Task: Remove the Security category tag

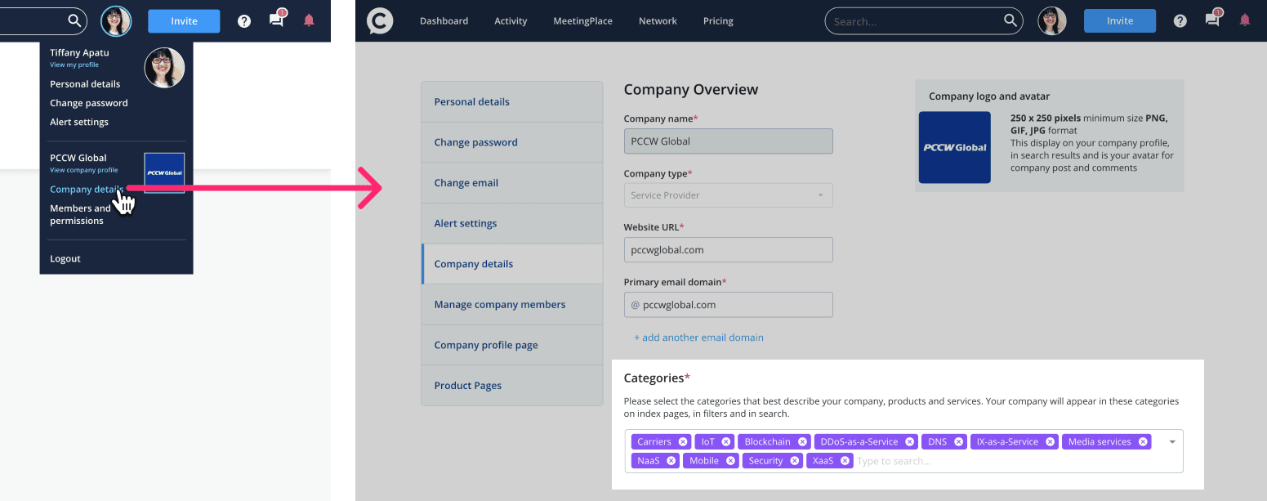Action: [x=795, y=461]
